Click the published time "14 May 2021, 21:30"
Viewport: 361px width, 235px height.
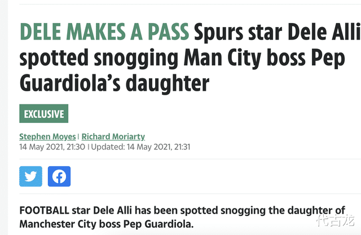pyautogui.click(x=52, y=147)
